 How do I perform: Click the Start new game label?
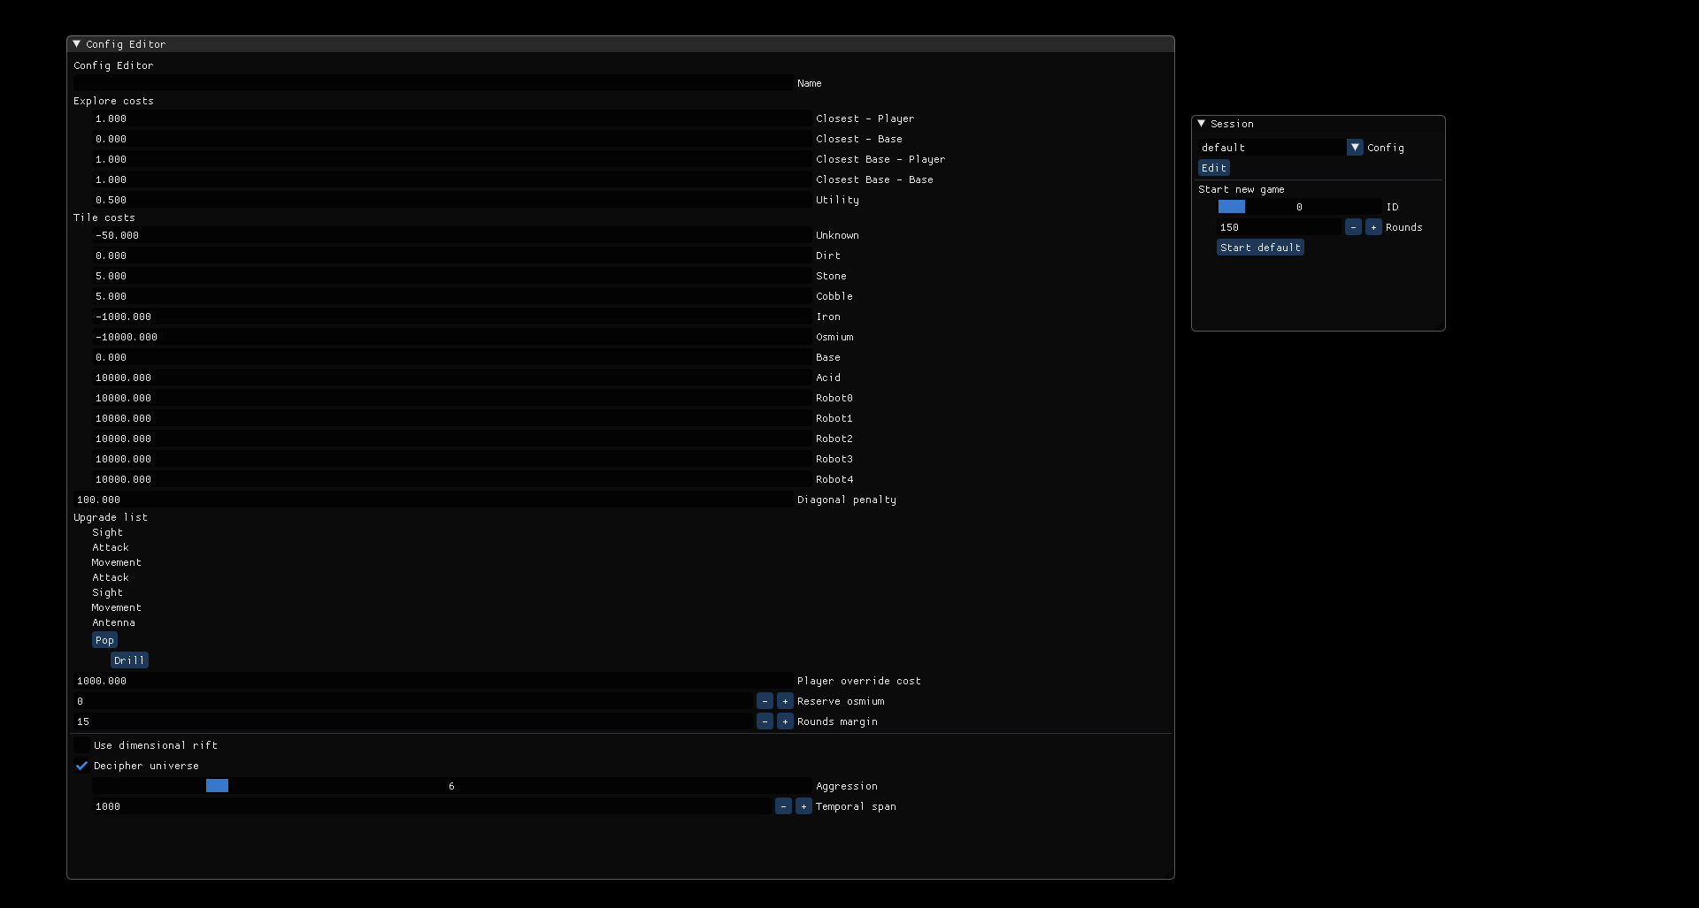pyautogui.click(x=1241, y=189)
